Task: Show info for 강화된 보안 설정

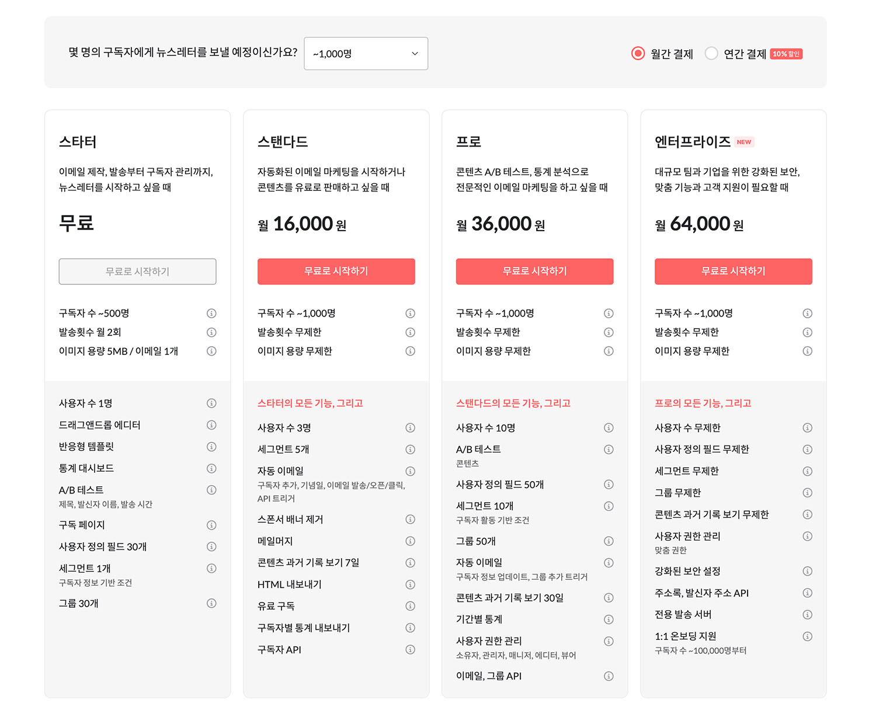Action: 808,571
